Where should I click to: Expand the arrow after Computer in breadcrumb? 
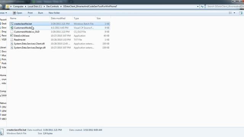click(x=26, y=6)
